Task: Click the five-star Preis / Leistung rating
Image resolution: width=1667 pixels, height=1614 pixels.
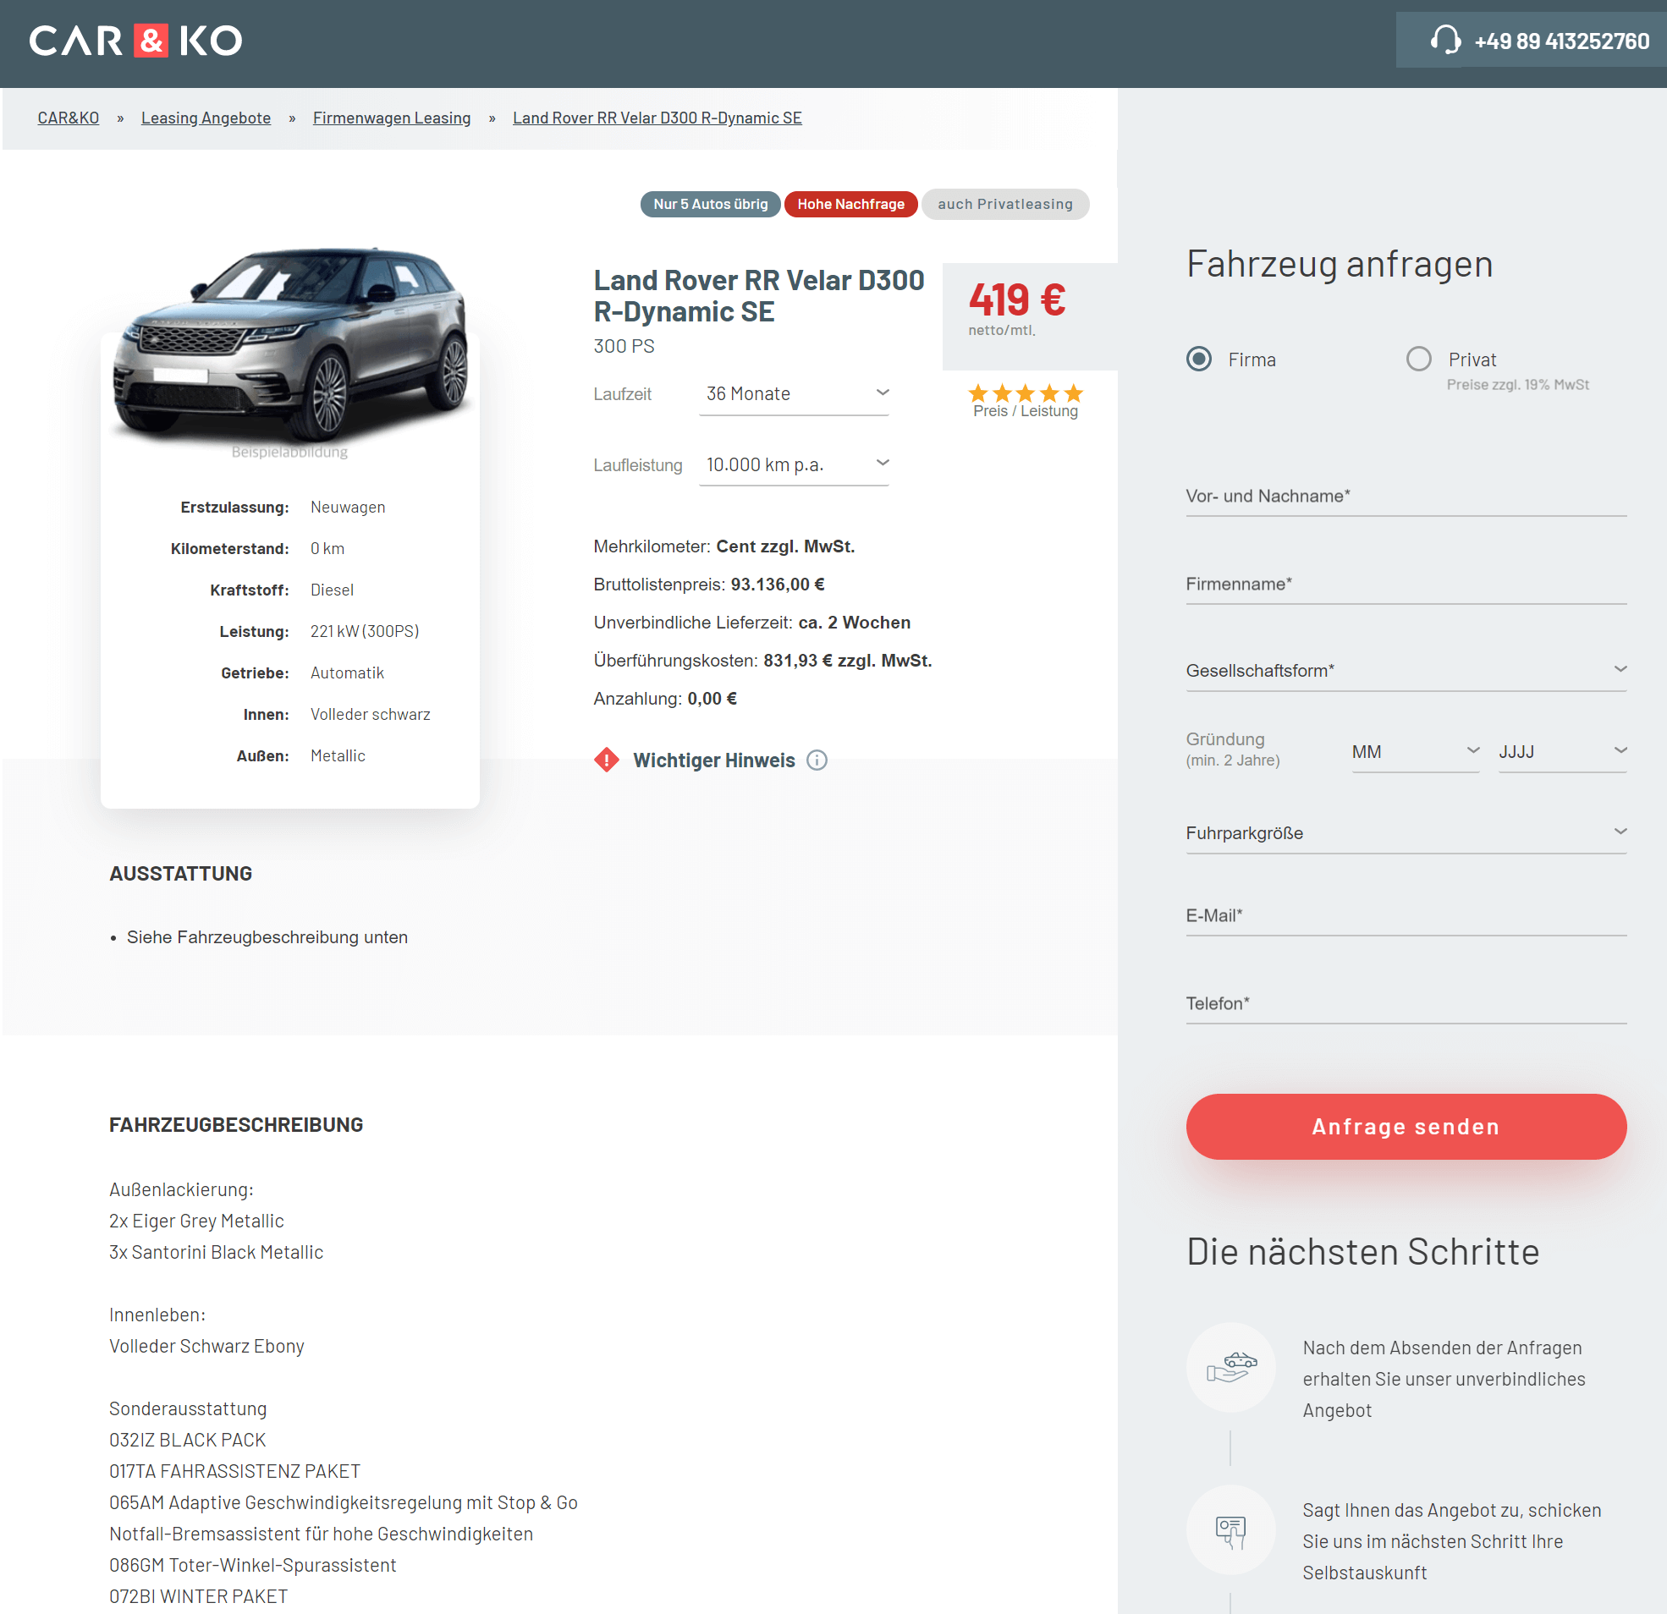Action: click(x=1025, y=393)
